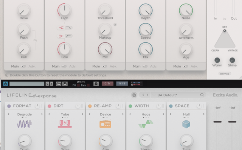This screenshot has height=150, width=242.
Task: Go to next SPACE algorithm after Hall
Action: click(x=204, y=114)
